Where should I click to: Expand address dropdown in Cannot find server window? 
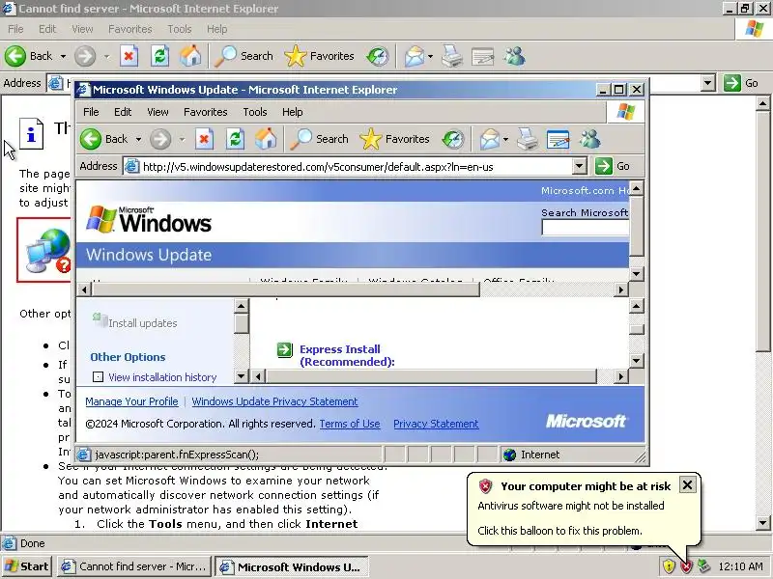pos(708,83)
